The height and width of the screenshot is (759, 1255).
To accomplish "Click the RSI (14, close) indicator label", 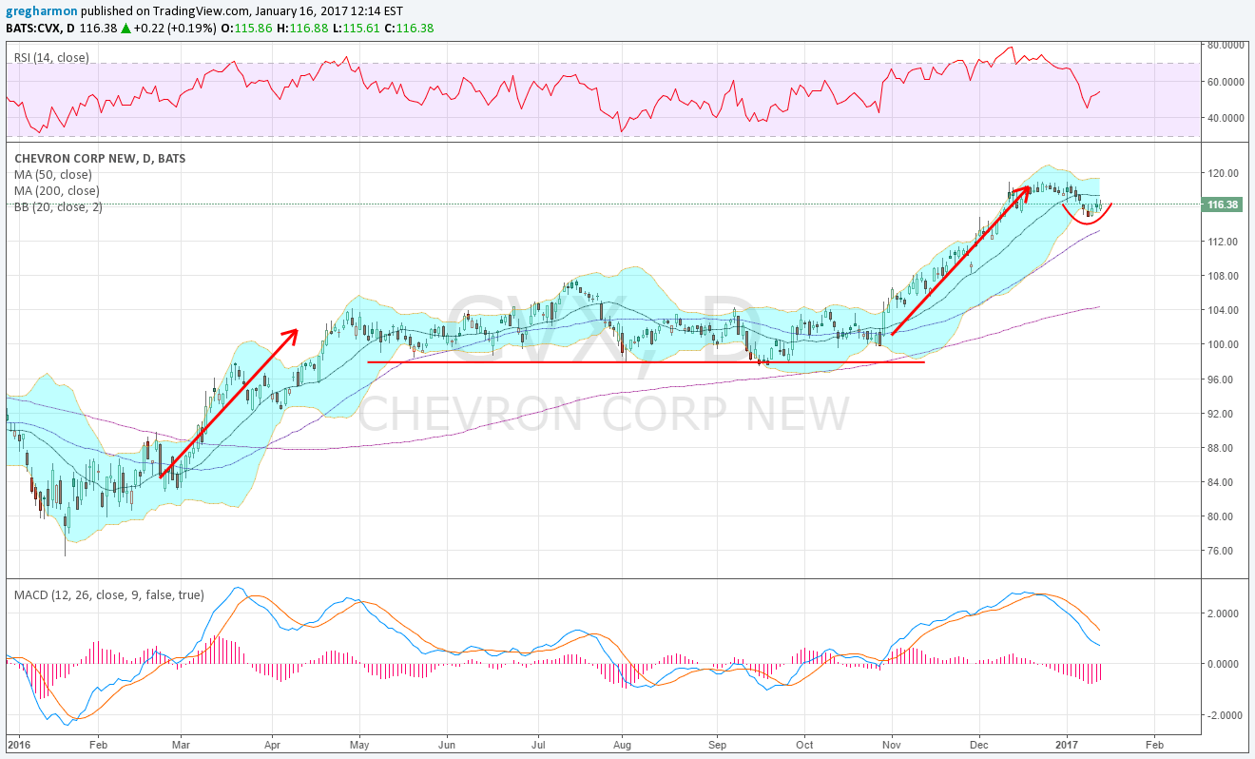I will point(51,58).
